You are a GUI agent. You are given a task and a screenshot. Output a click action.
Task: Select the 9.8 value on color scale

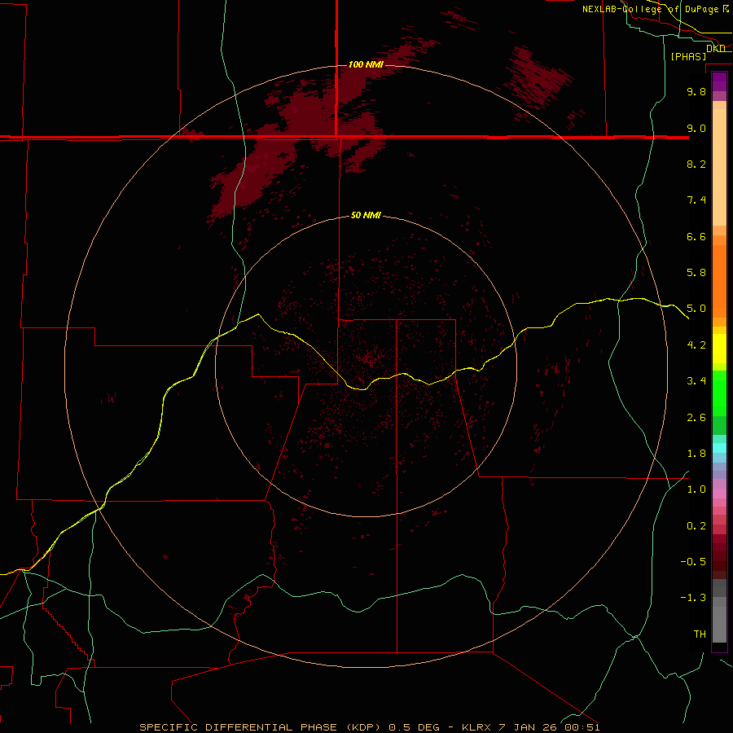696,91
